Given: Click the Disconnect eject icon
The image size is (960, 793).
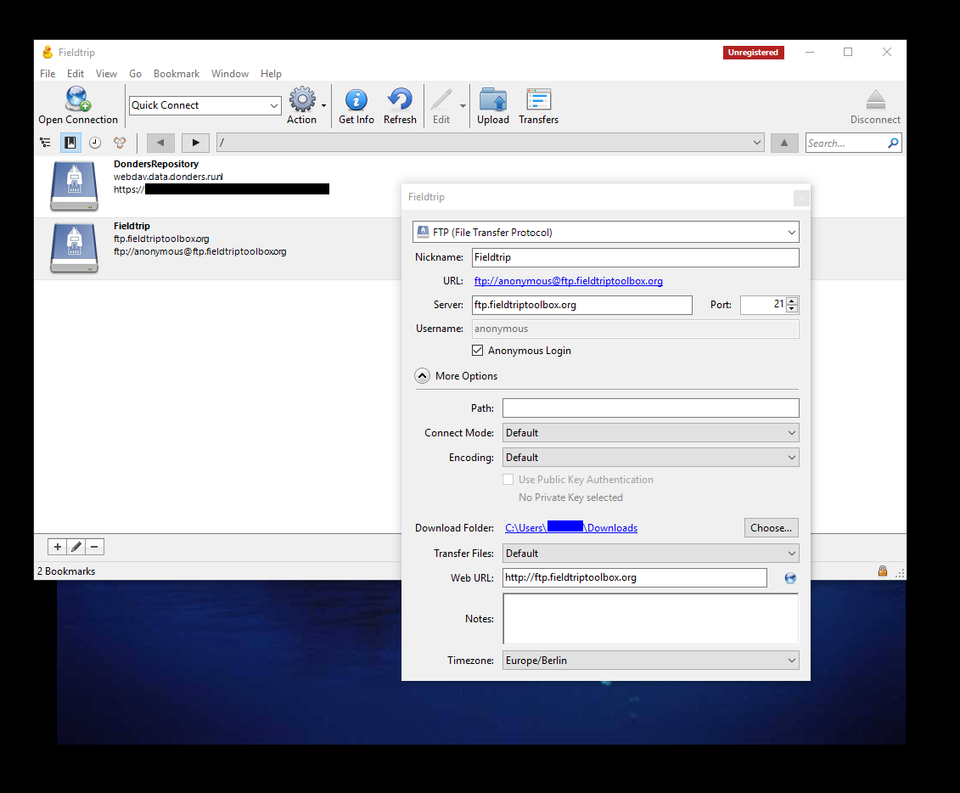Looking at the screenshot, I should tap(875, 99).
